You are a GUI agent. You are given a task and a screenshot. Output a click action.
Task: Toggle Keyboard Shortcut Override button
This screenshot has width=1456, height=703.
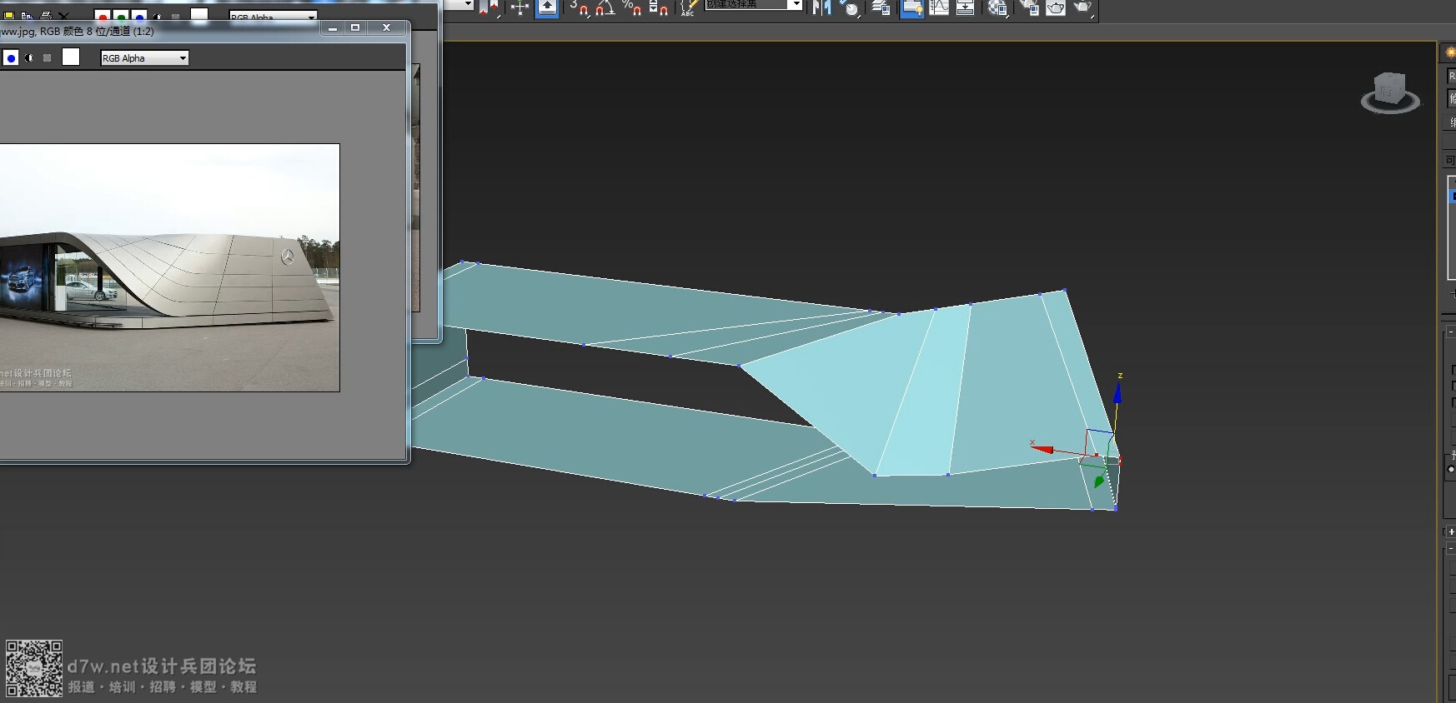pyautogui.click(x=547, y=8)
